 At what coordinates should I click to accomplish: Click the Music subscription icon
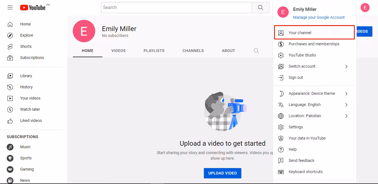pyautogui.click(x=10, y=147)
